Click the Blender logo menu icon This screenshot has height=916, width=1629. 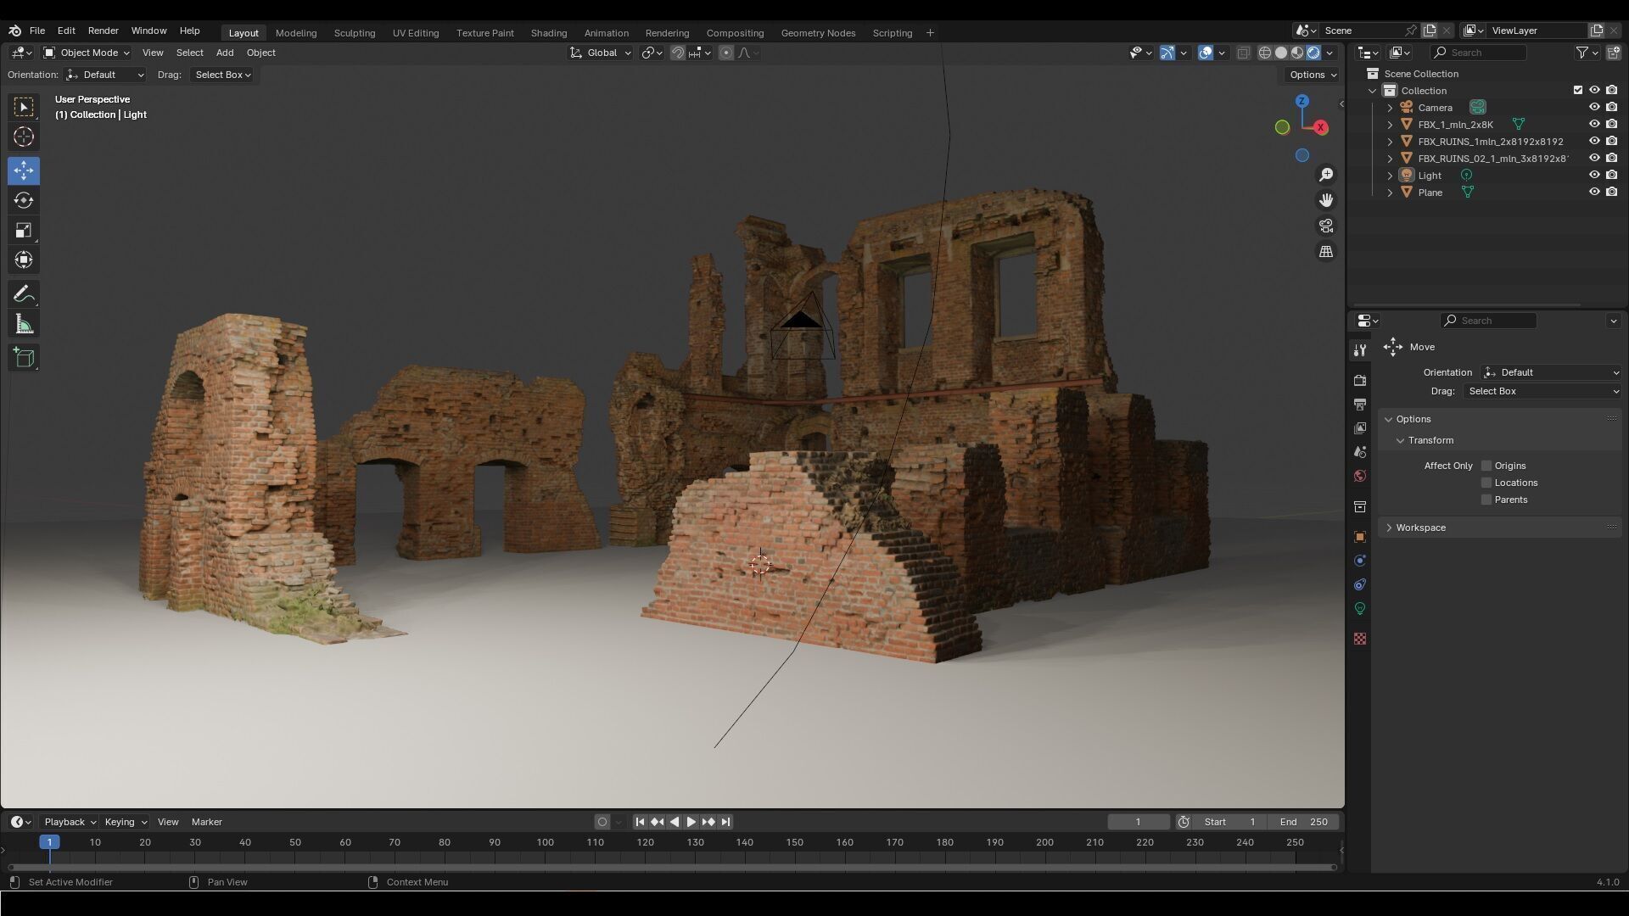tap(14, 31)
